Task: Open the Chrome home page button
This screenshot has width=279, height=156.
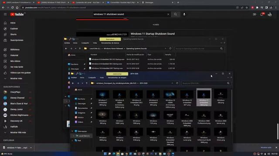Action: coord(17,8)
